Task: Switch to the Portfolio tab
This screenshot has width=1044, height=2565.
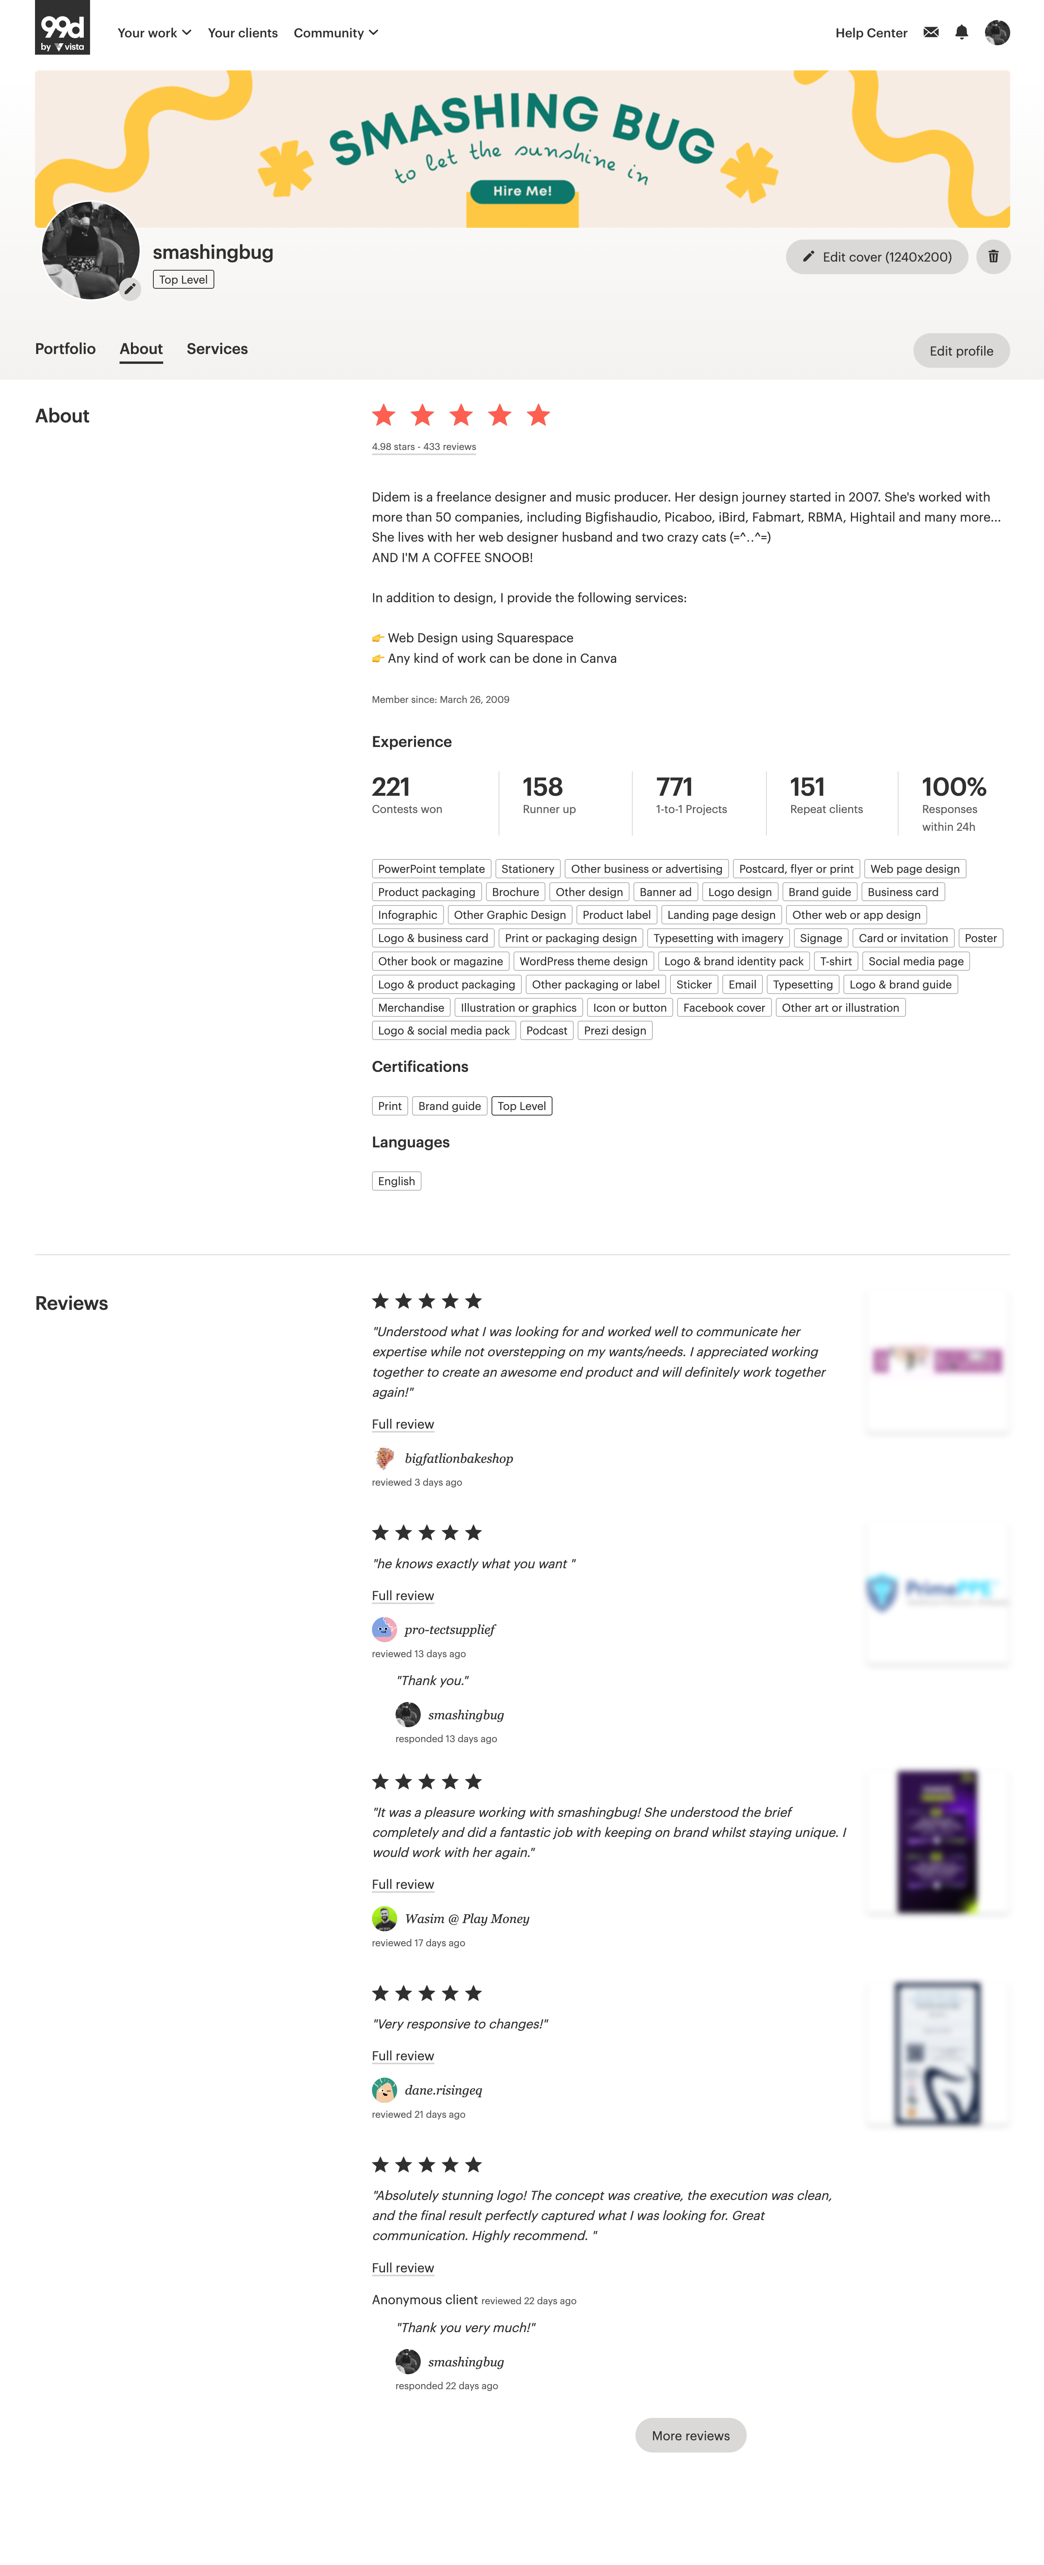Action: pyautogui.click(x=65, y=349)
